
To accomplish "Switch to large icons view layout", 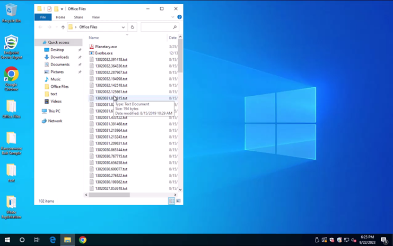I will coord(178,201).
